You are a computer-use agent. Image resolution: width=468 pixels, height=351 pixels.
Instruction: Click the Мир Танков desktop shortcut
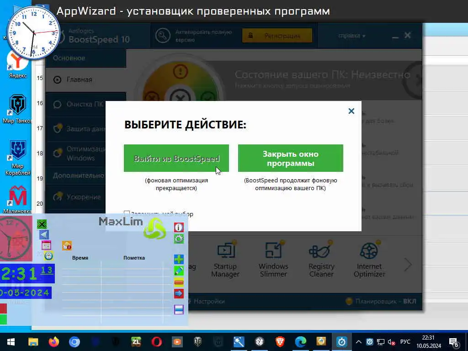(x=17, y=109)
